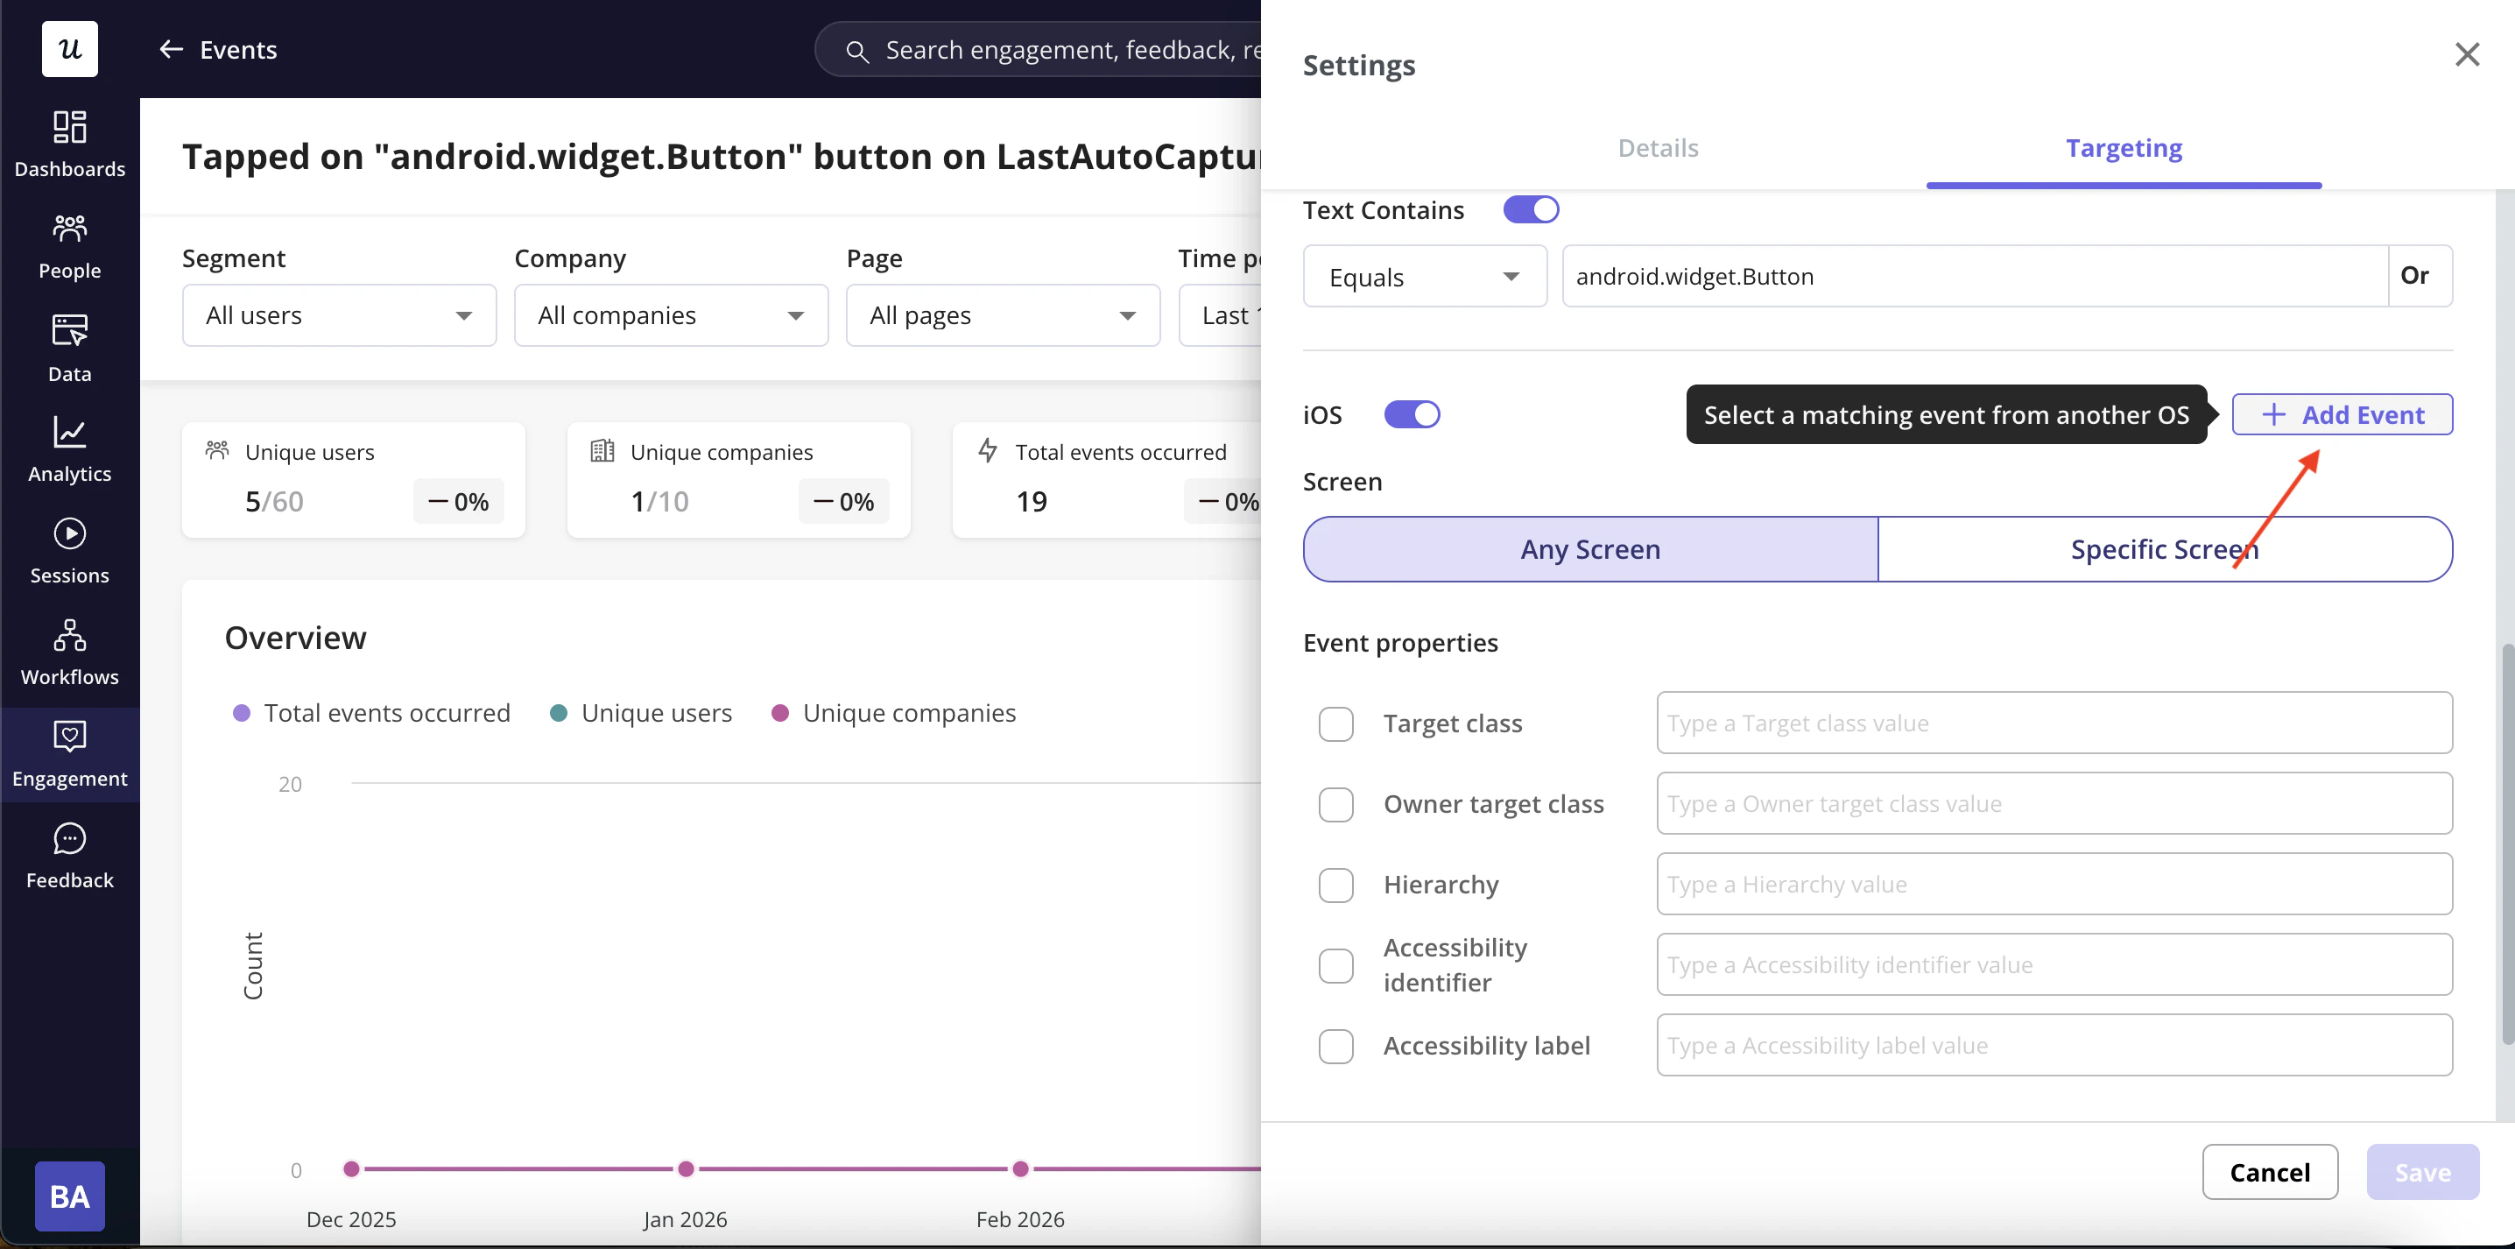Open the People sidebar section
Viewport: 2515px width, 1249px height.
[69, 247]
